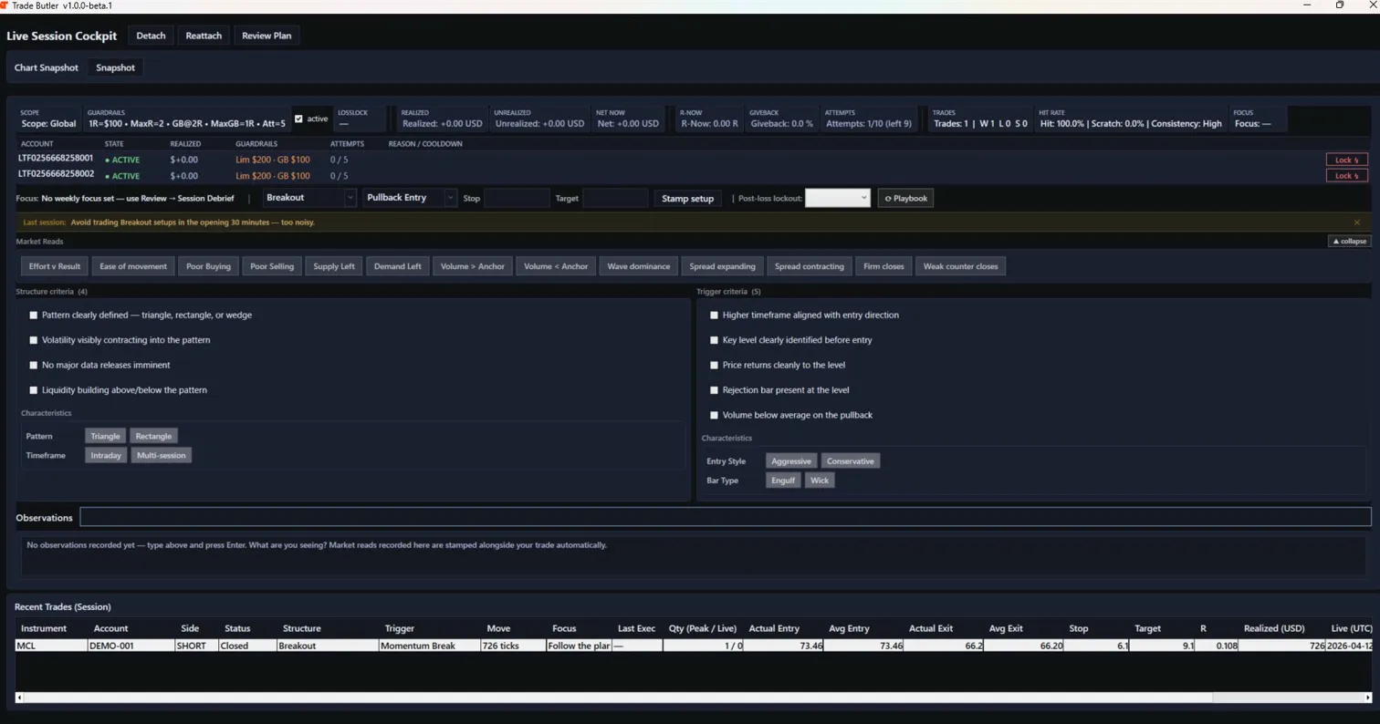Click into the Observations text field
Screen dimensions: 1380x724
[725, 517]
